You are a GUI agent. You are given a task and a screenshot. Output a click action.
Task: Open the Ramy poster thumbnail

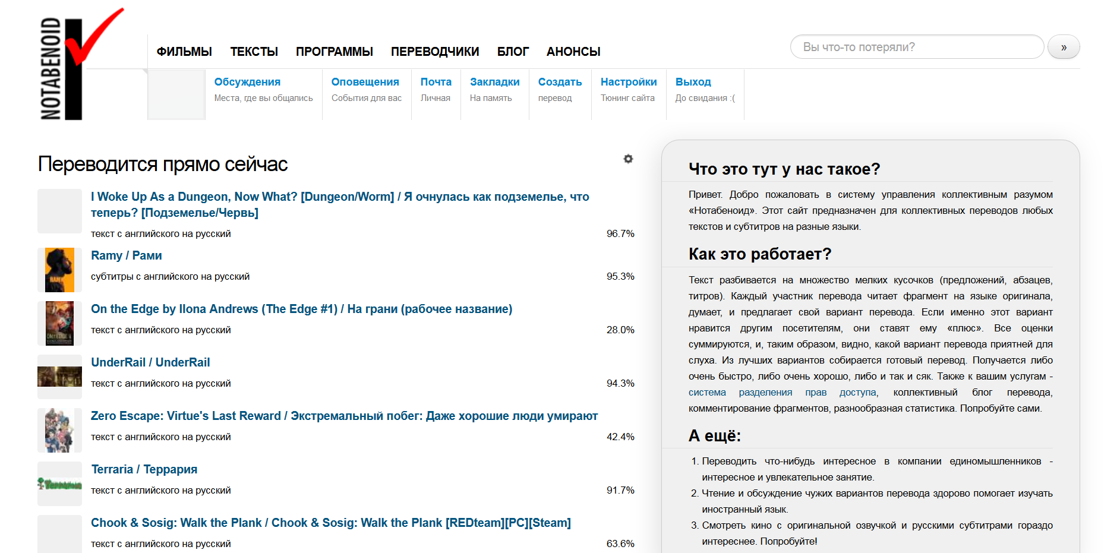tap(59, 270)
